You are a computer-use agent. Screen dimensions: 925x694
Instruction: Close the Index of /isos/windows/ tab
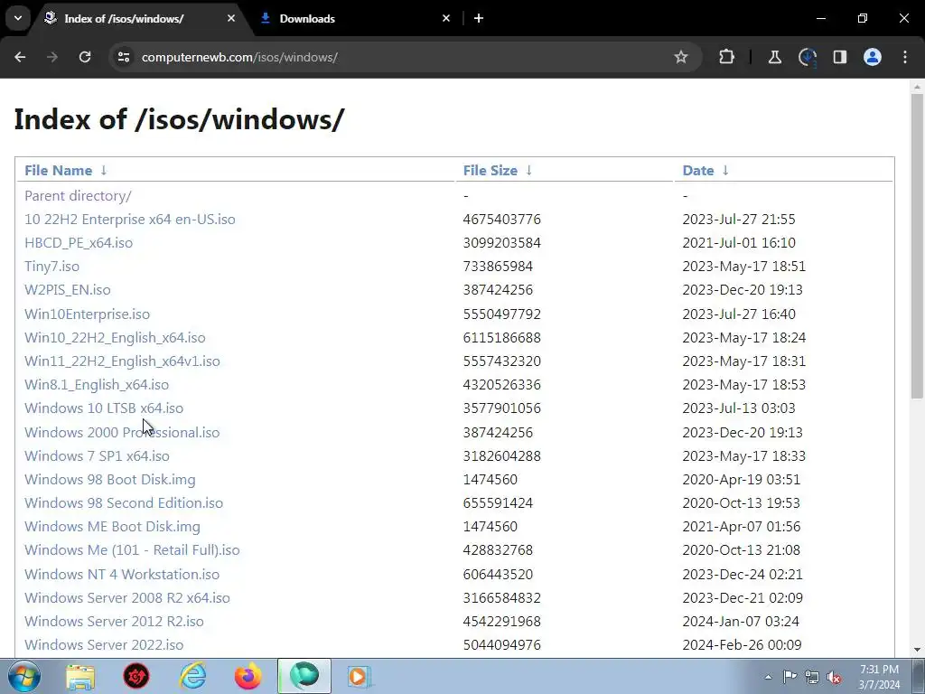pos(231,18)
